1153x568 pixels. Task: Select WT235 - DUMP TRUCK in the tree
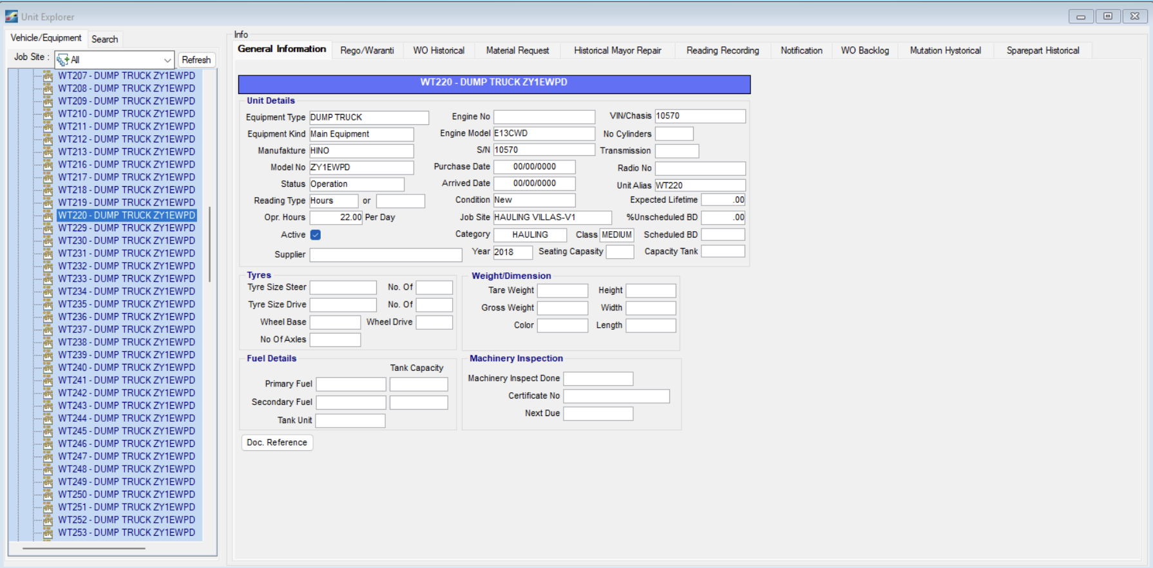tap(127, 304)
